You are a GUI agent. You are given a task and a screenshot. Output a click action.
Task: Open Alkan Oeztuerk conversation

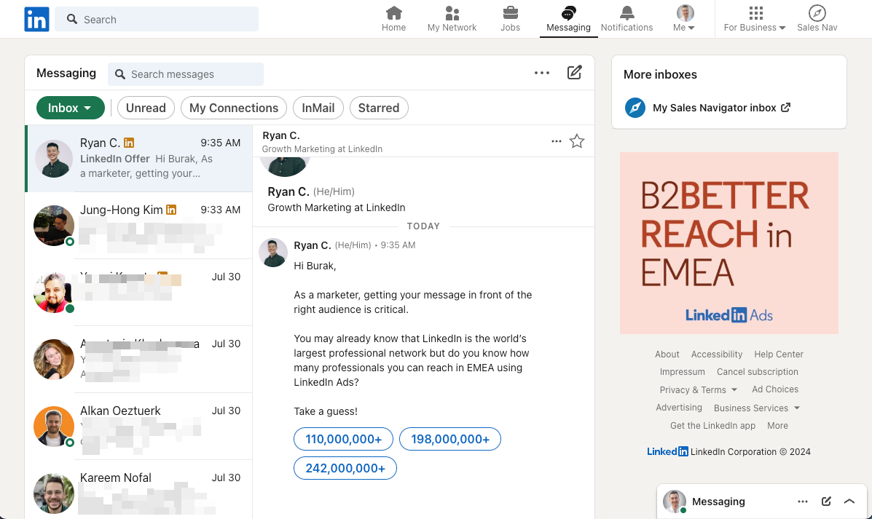coord(139,427)
